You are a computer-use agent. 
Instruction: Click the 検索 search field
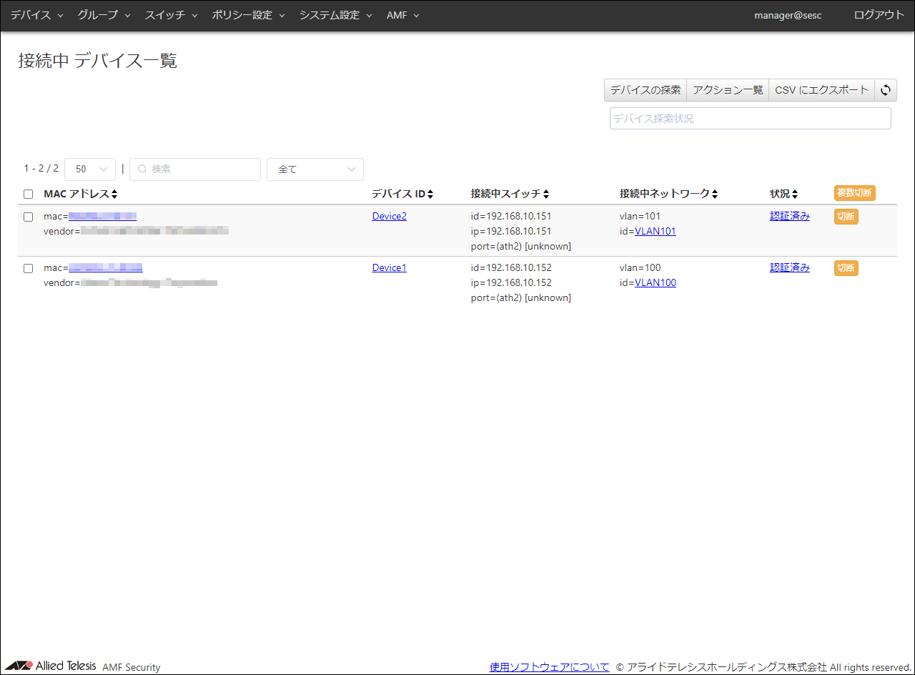tap(195, 169)
